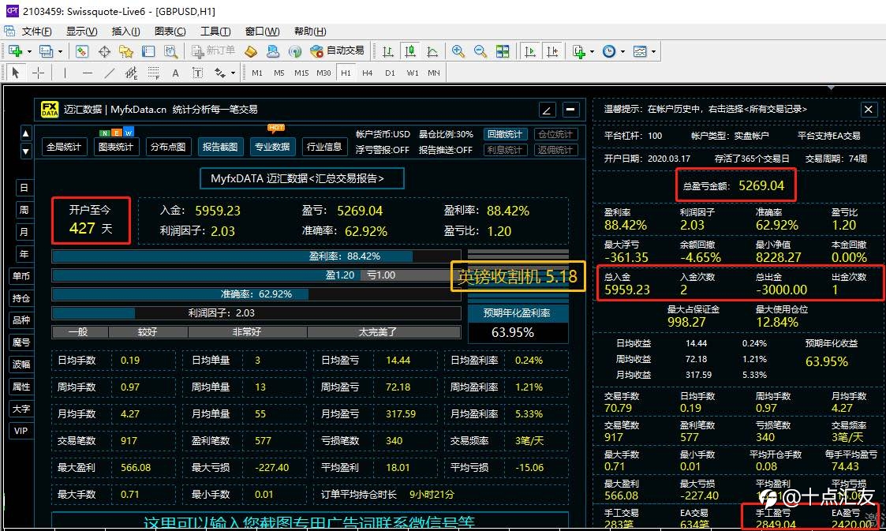The width and height of the screenshot is (886, 531).
Task: Select the 周 period sidebar button
Action: pos(24,210)
